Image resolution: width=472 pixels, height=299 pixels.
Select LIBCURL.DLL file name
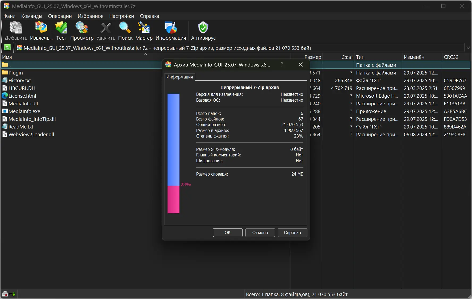pos(22,88)
